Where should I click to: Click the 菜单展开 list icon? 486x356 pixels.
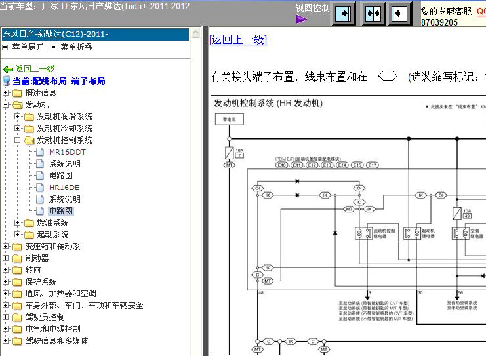click(5, 47)
